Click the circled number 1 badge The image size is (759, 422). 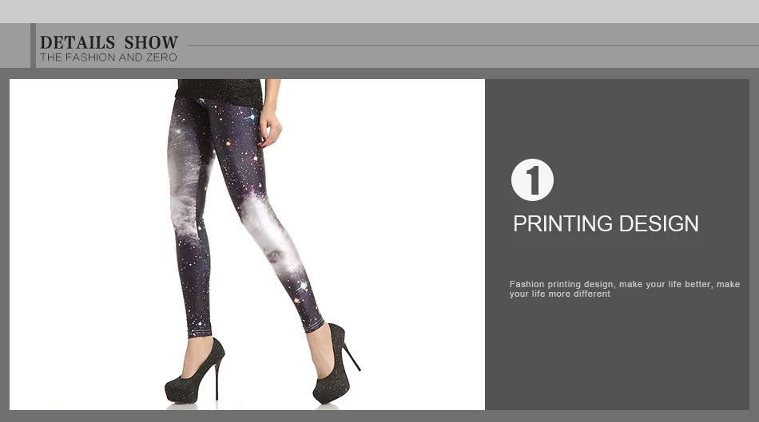coord(532,179)
